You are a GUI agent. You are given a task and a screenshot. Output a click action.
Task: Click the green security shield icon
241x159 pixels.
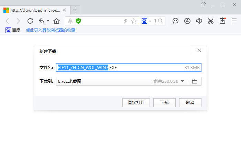78,21
